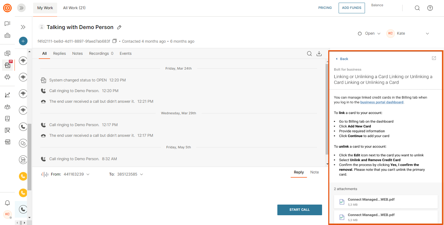444x225 pixels.
Task: Open the notifications bell icon
Action: [x=7, y=203]
